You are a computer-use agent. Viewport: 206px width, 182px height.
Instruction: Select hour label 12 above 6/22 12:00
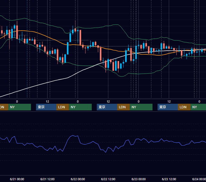(x=108, y=102)
